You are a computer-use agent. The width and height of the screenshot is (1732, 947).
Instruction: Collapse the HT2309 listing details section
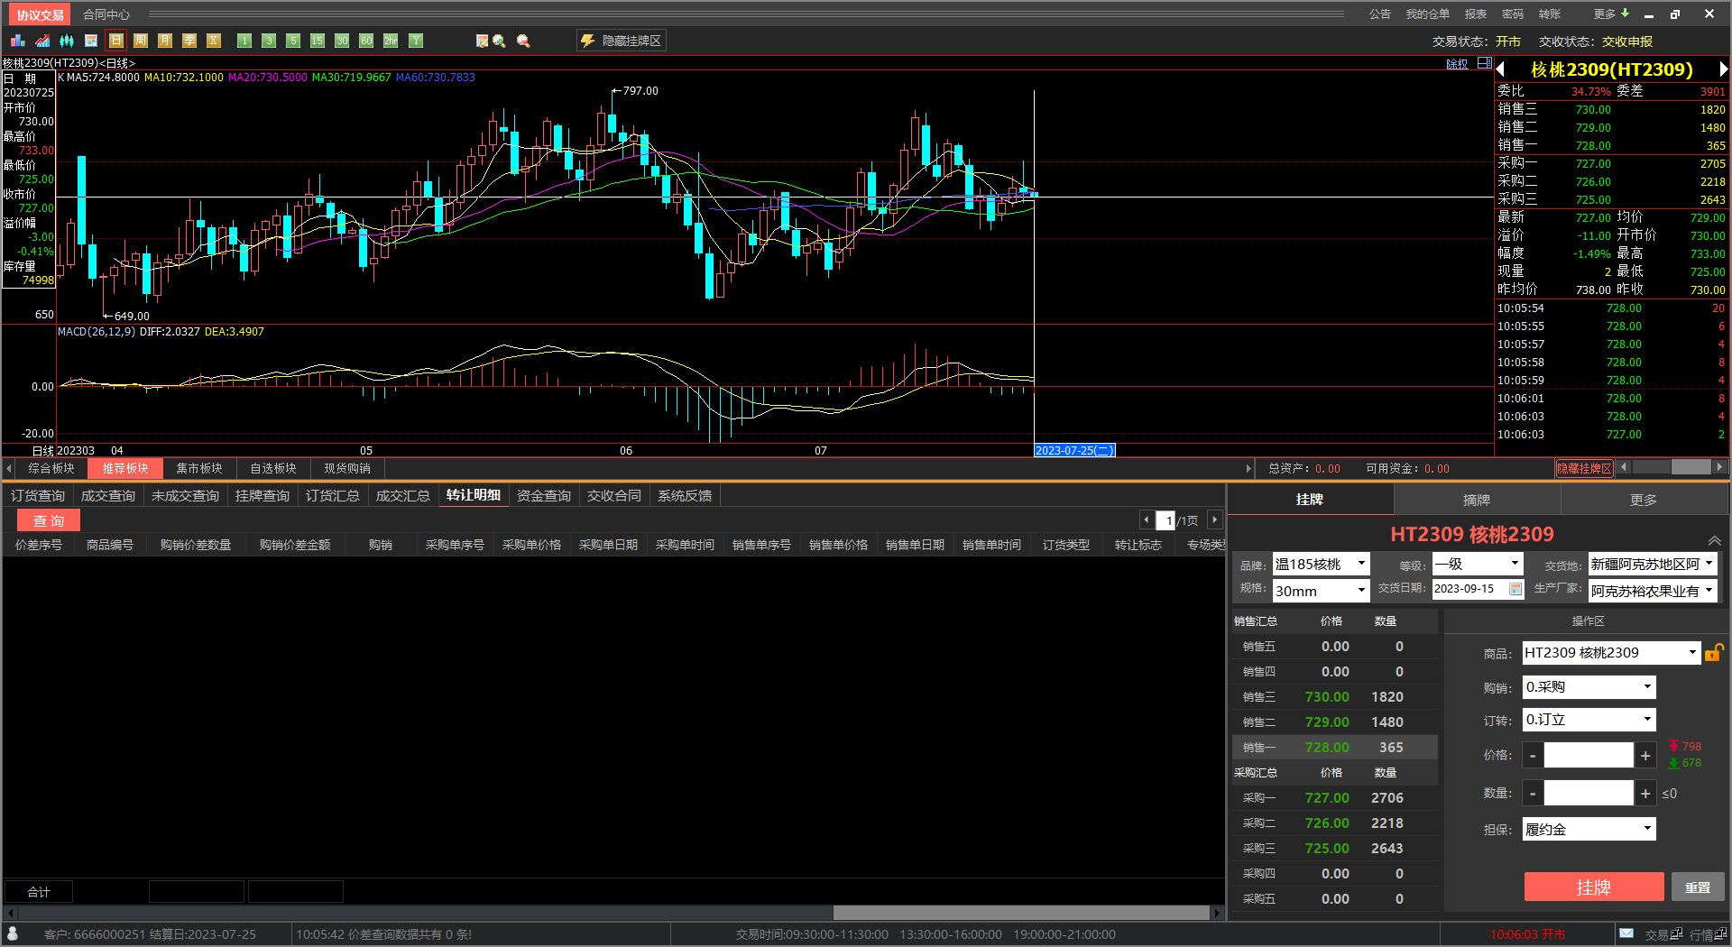click(1714, 540)
